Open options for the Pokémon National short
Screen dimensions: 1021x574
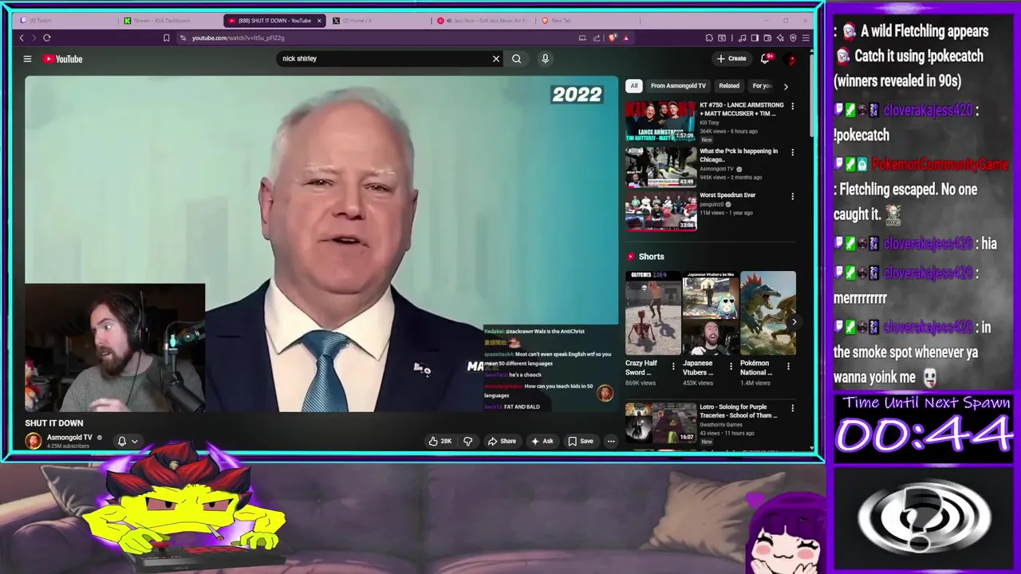[x=788, y=367]
